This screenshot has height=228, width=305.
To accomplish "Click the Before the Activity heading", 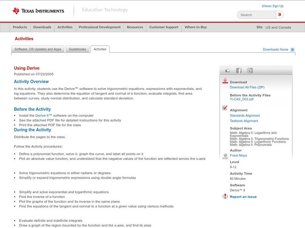I will [x=32, y=109].
